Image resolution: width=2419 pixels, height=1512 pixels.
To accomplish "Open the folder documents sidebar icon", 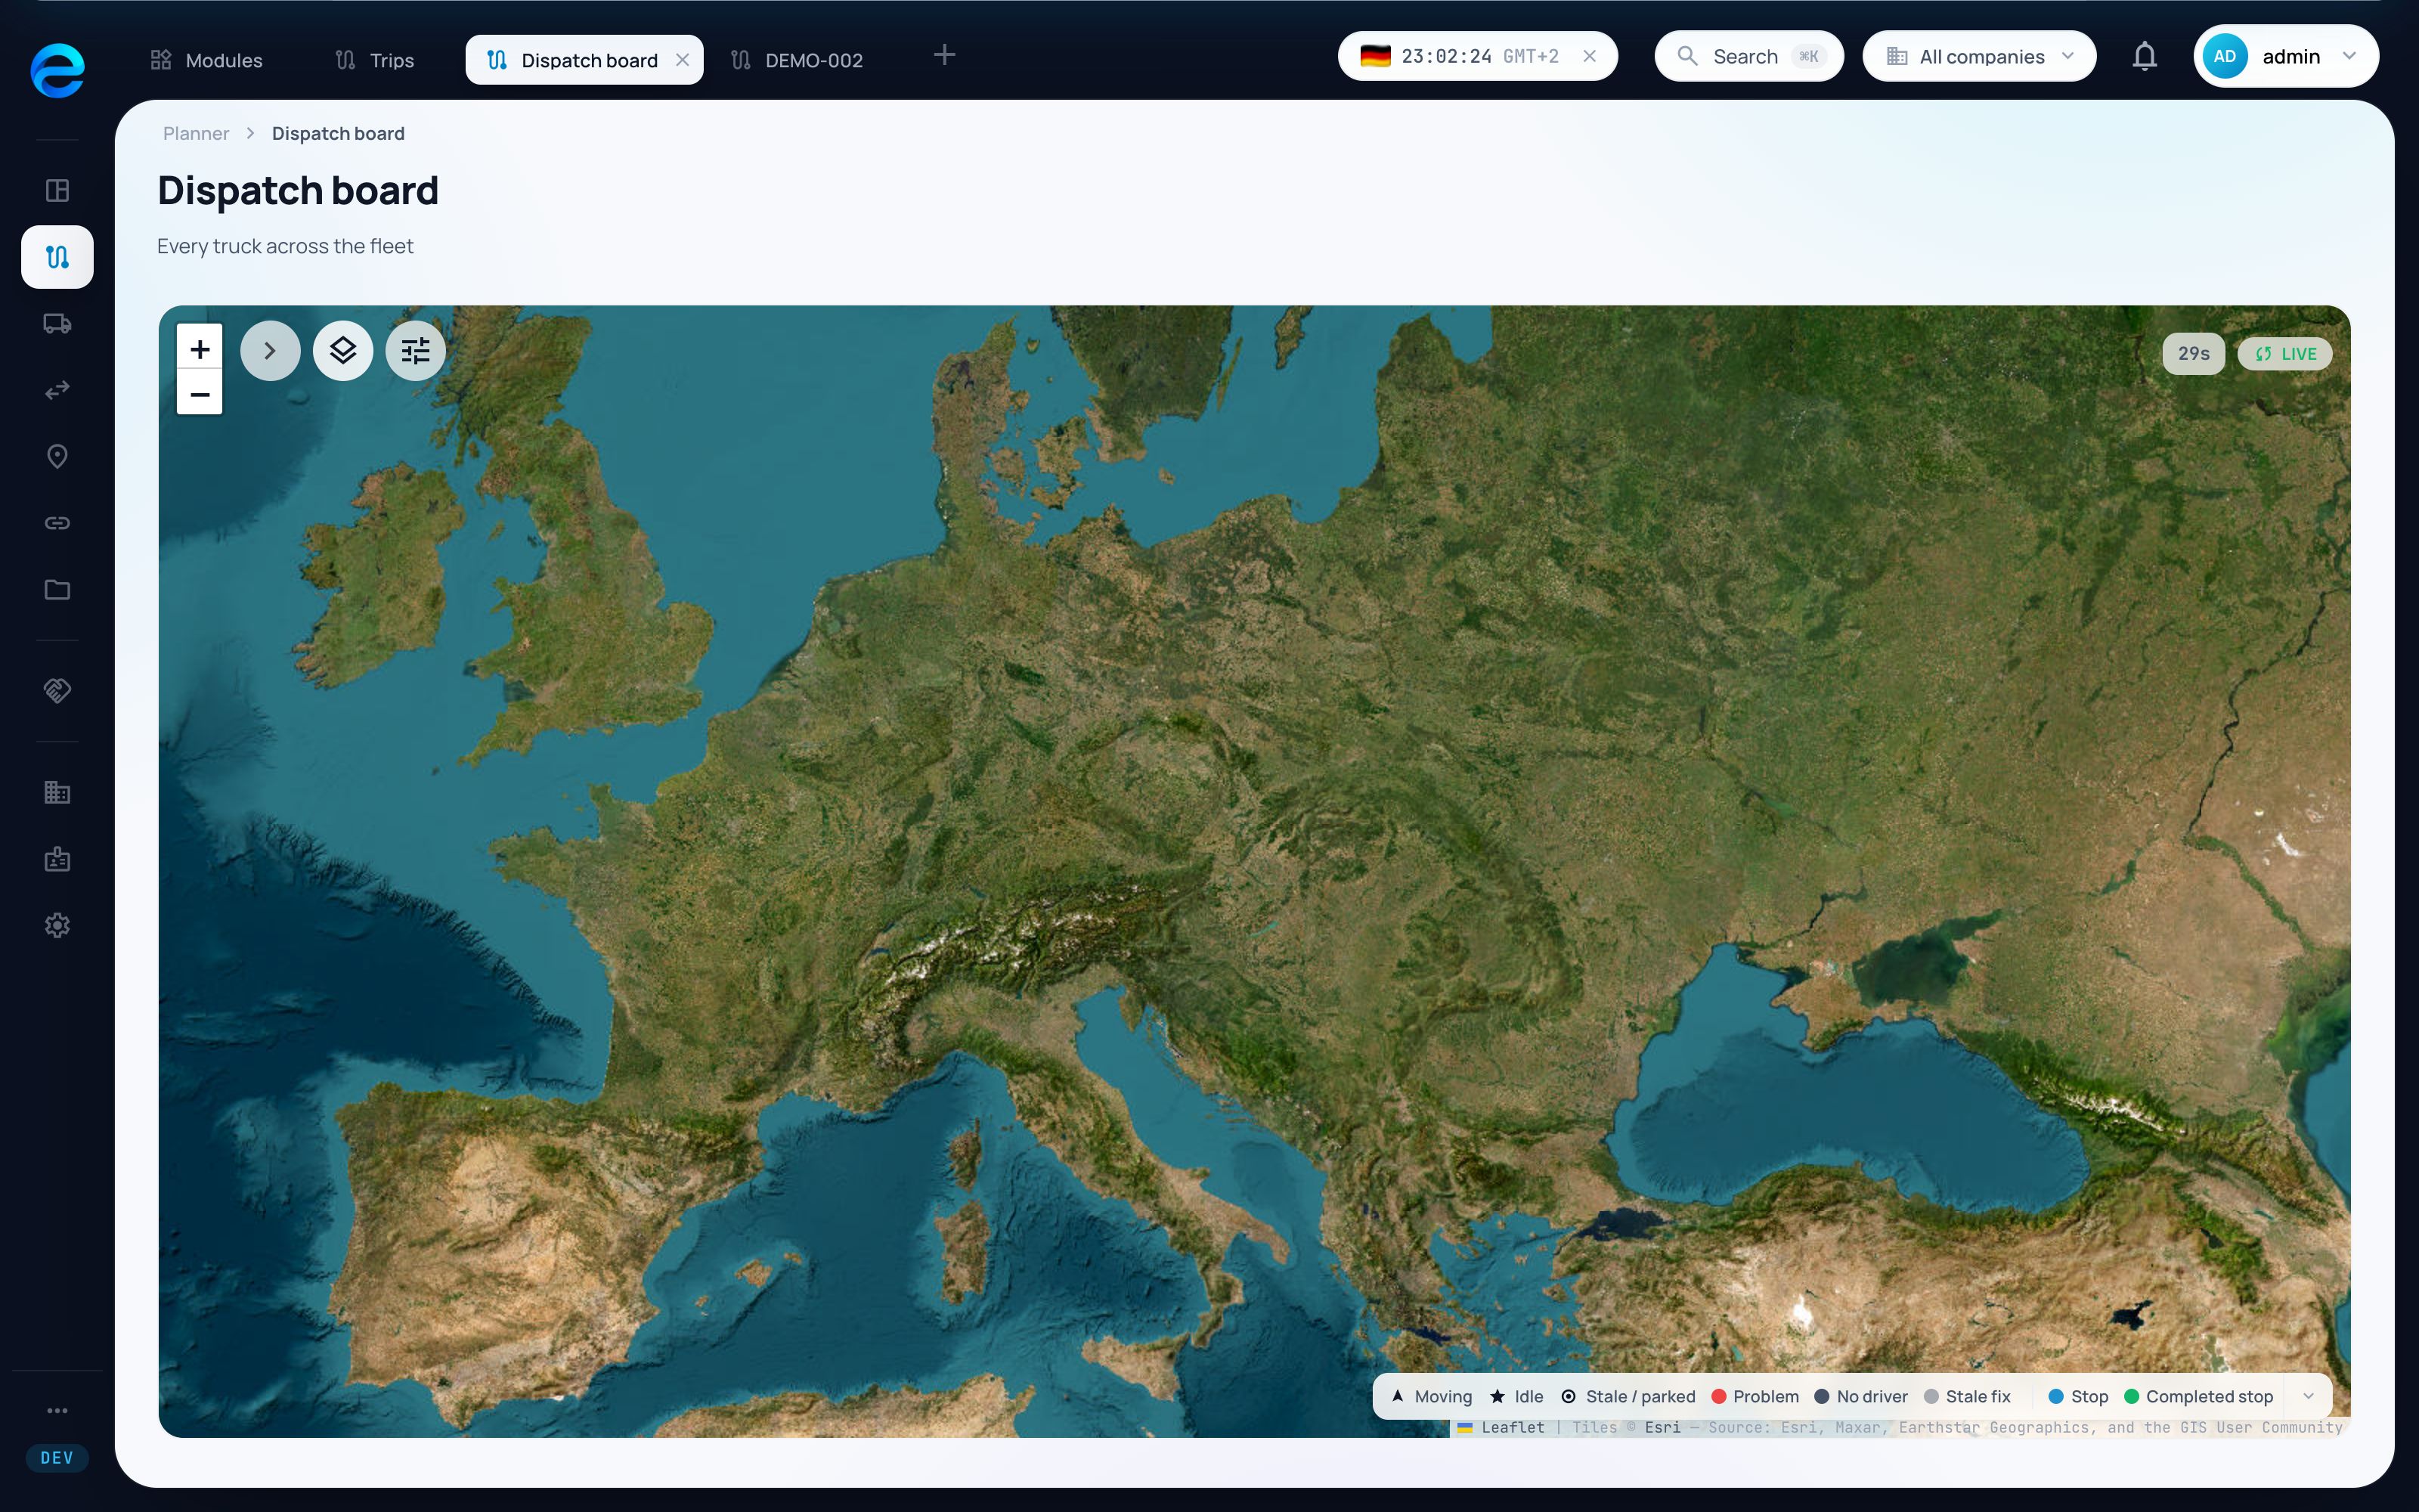I will click(57, 589).
